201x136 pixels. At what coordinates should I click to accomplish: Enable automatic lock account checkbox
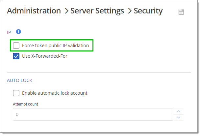point(16,93)
